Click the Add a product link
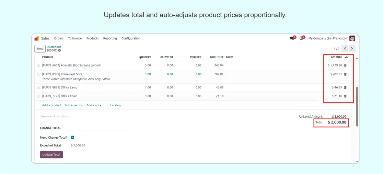383x174 pixels. tap(52, 105)
